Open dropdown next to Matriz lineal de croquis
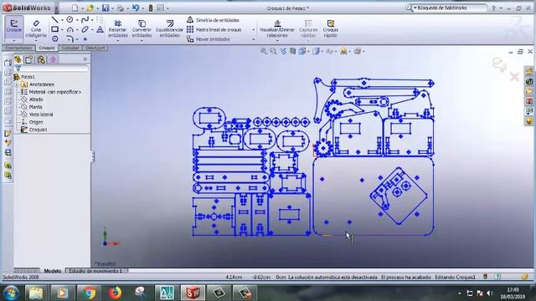The width and height of the screenshot is (536, 301). click(253, 30)
